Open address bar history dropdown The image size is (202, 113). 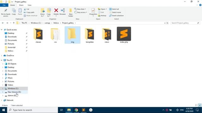tap(165, 23)
